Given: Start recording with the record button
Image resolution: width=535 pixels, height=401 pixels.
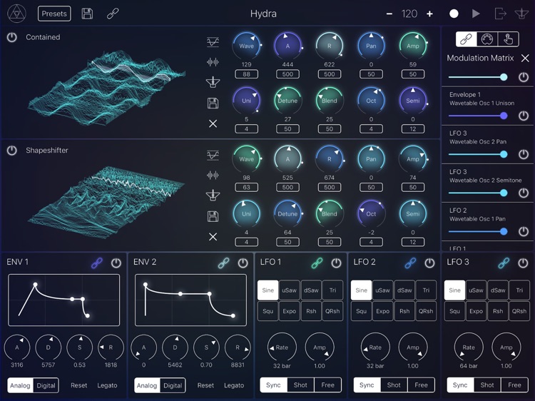Looking at the screenshot, I should [x=454, y=14].
